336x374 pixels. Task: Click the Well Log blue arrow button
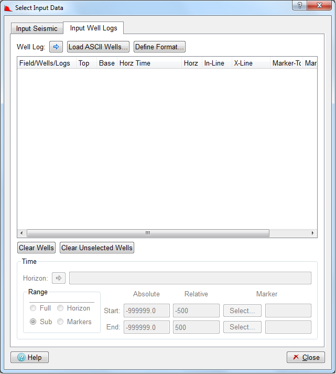[56, 47]
